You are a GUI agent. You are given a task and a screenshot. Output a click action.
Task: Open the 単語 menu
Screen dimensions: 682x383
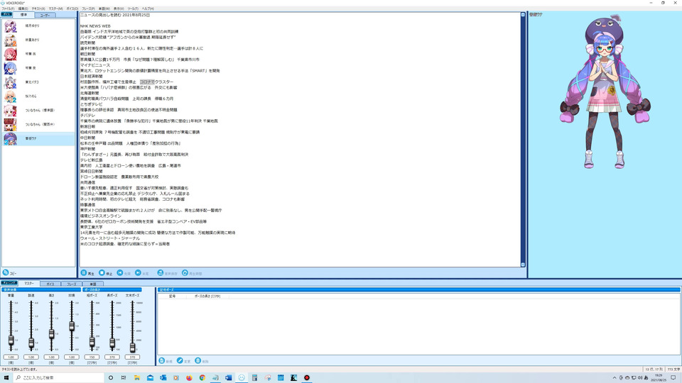coord(104,9)
